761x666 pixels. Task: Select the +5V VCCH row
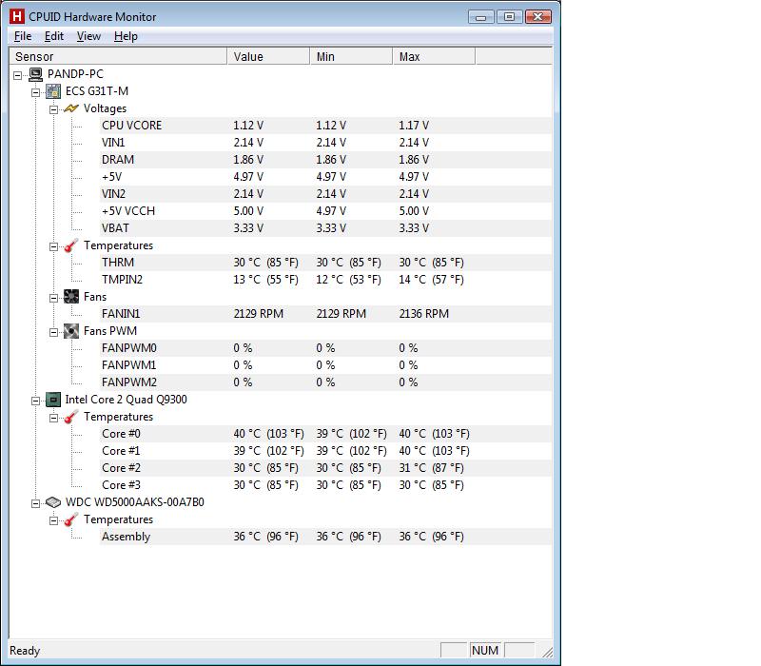325,211
